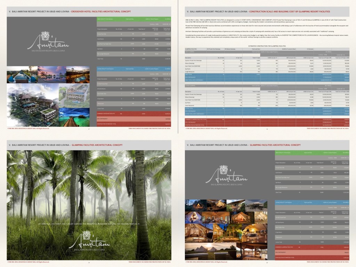Click the terraced hotel building rendering thumbnail
This screenshot has width=356, height=267.
74,95
